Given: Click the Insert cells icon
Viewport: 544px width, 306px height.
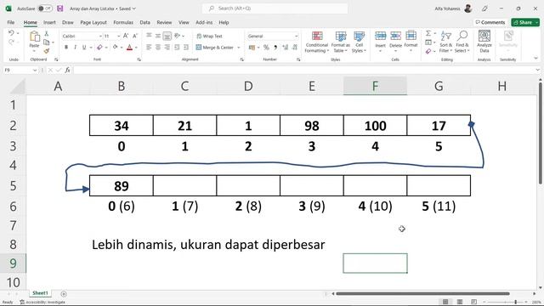Looking at the screenshot, I should [x=380, y=36].
